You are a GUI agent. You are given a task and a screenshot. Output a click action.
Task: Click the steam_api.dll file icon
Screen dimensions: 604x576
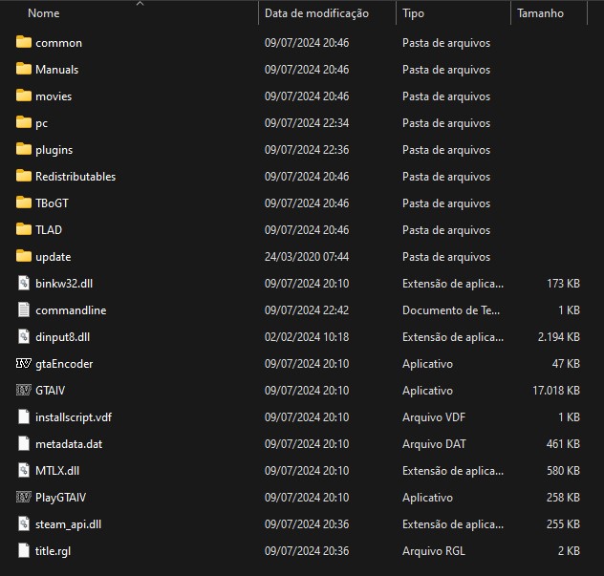[x=24, y=523]
